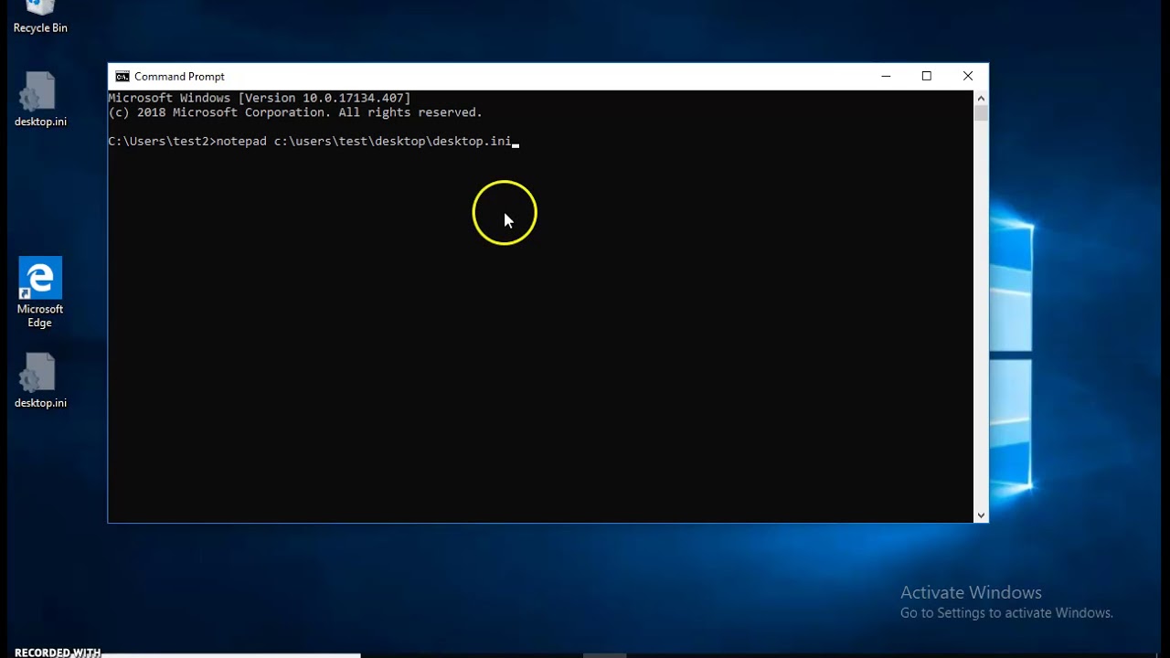Select the lower desktop.ini file icon
The width and height of the screenshot is (1170, 658).
click(40, 380)
